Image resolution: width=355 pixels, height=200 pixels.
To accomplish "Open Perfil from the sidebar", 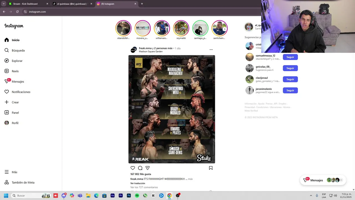I will [x=11, y=123].
